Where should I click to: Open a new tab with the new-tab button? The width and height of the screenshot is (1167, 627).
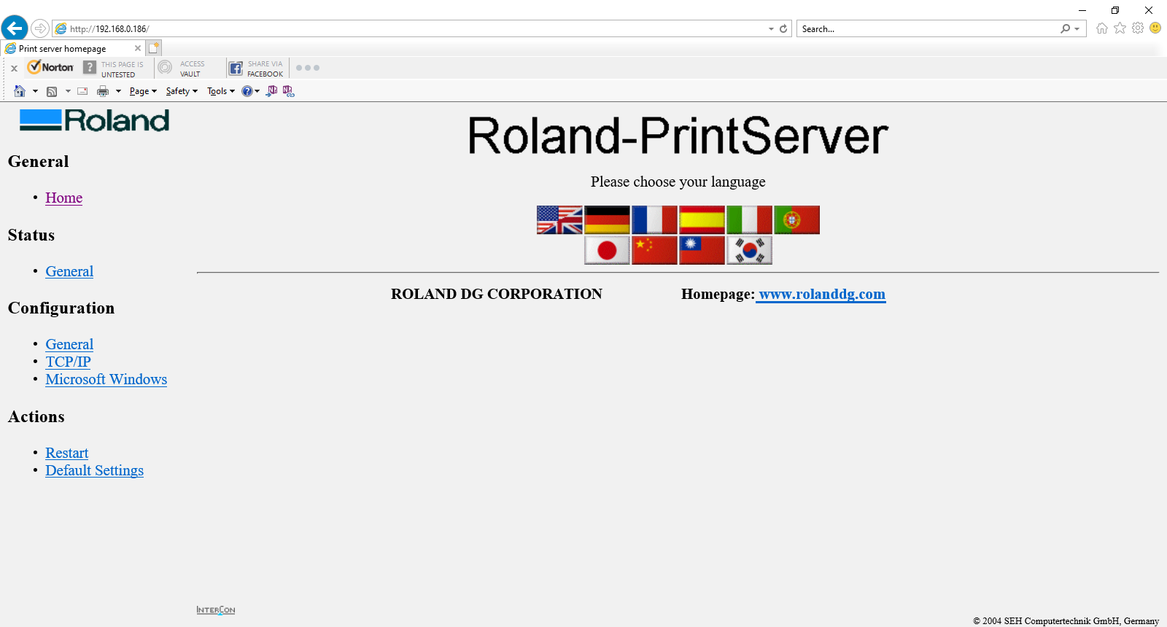point(153,48)
